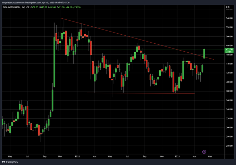The height and width of the screenshot is (165, 236).
Task: Select the descending red trendline
Action: 137,38
